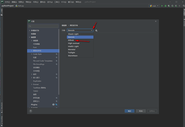Click project-level icon beside File and Code Templates
Screen dimensions: 185x127
(x=57, y=61)
